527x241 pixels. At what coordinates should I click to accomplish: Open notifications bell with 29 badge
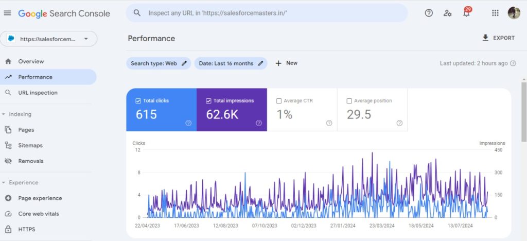466,12
